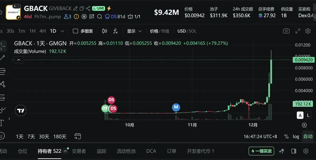The image size is (316, 160).
Task: Click the GIVEBACK token logo thumbnail
Action: click(13, 12)
